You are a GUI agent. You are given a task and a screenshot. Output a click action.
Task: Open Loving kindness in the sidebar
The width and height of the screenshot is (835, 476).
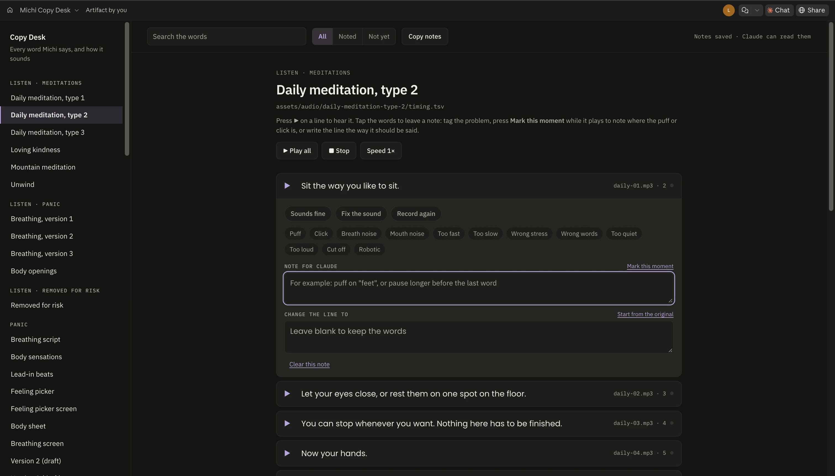click(x=62, y=150)
